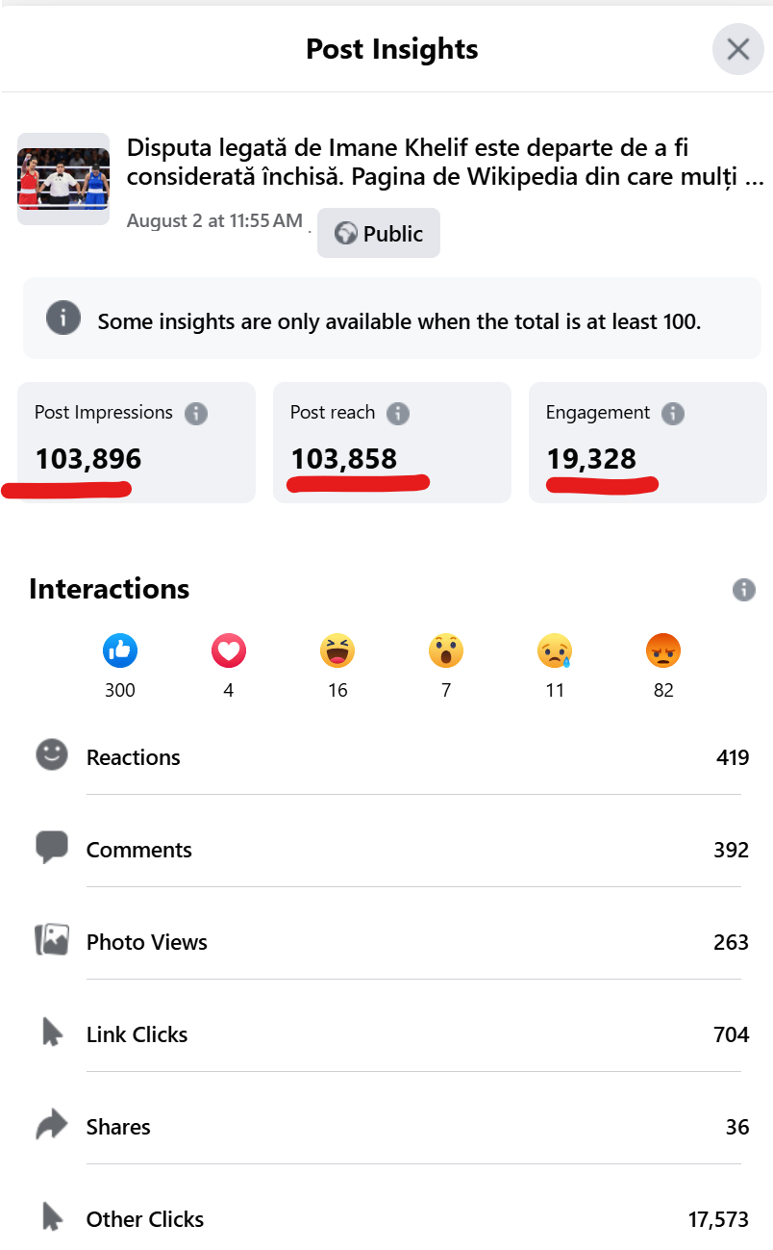Click info icon next to Engagement
The width and height of the screenshot is (773, 1250).
click(x=673, y=414)
